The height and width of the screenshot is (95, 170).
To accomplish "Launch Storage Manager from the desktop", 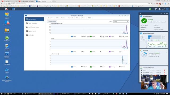I will click(x=7, y=47).
